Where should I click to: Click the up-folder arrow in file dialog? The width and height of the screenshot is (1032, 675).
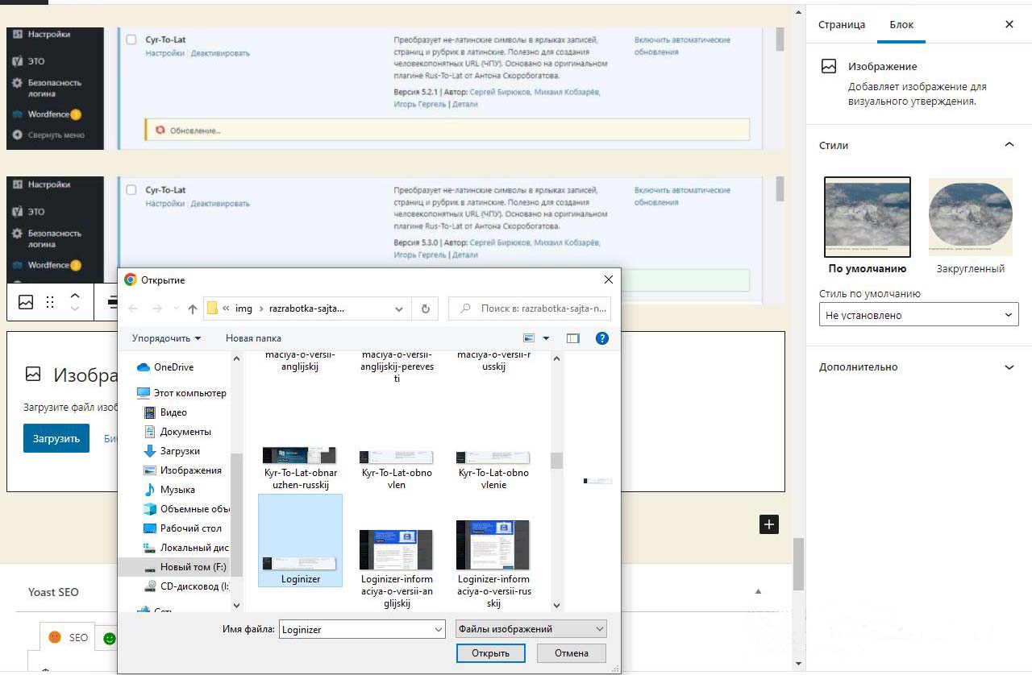(192, 309)
